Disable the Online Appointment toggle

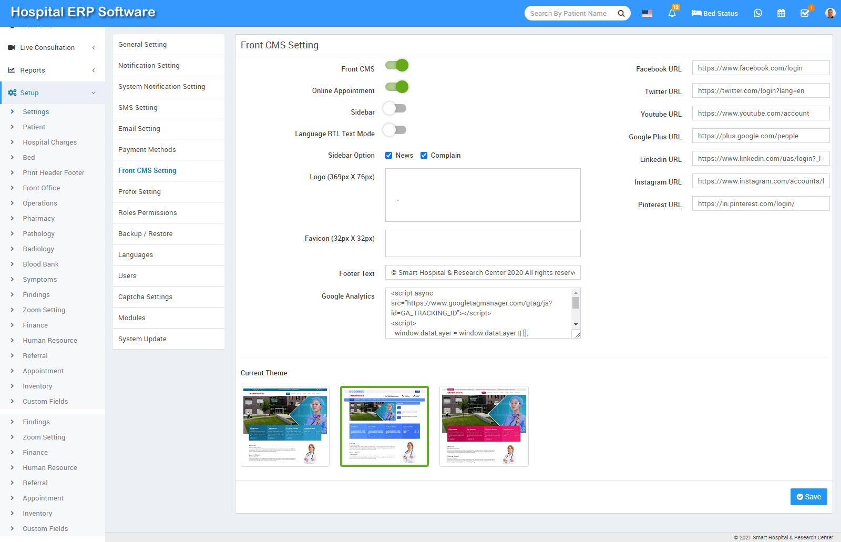pos(396,87)
